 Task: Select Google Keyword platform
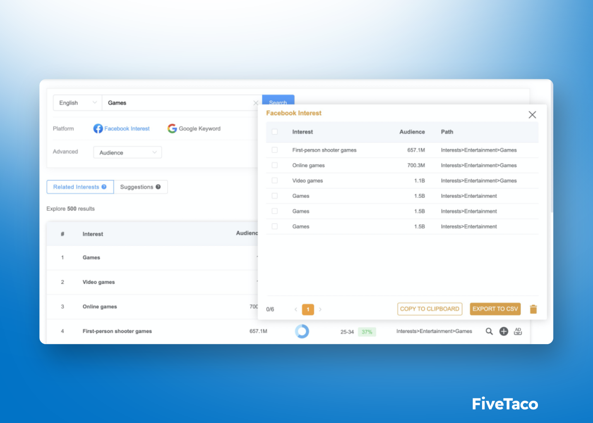[x=194, y=128]
